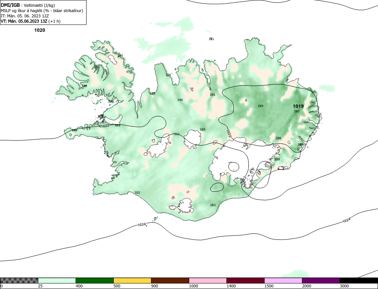Select the brown 900–1000 legend swatch

[170, 280]
